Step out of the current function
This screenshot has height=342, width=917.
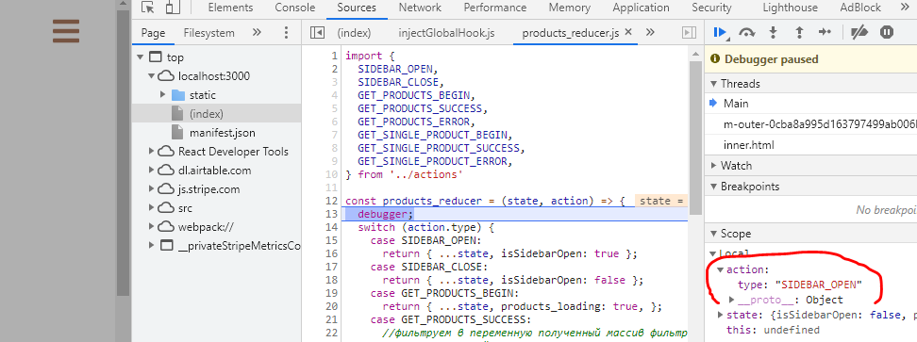[799, 33]
